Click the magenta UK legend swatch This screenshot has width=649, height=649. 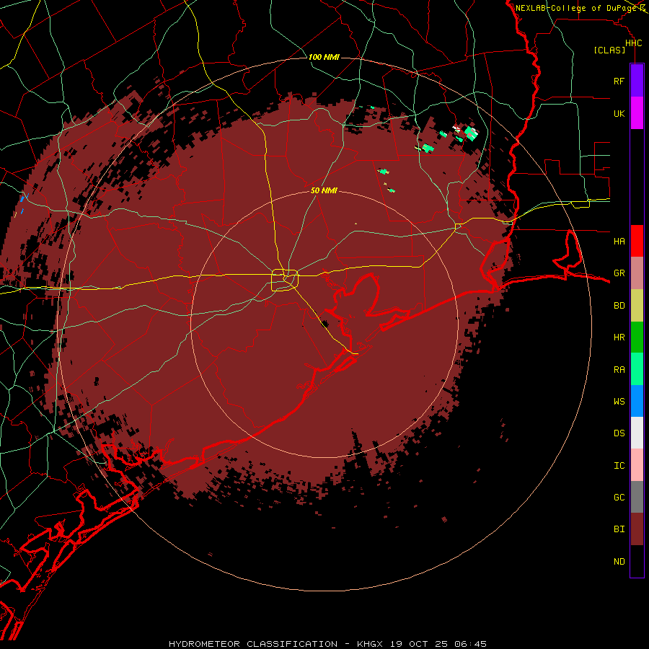[x=637, y=113]
